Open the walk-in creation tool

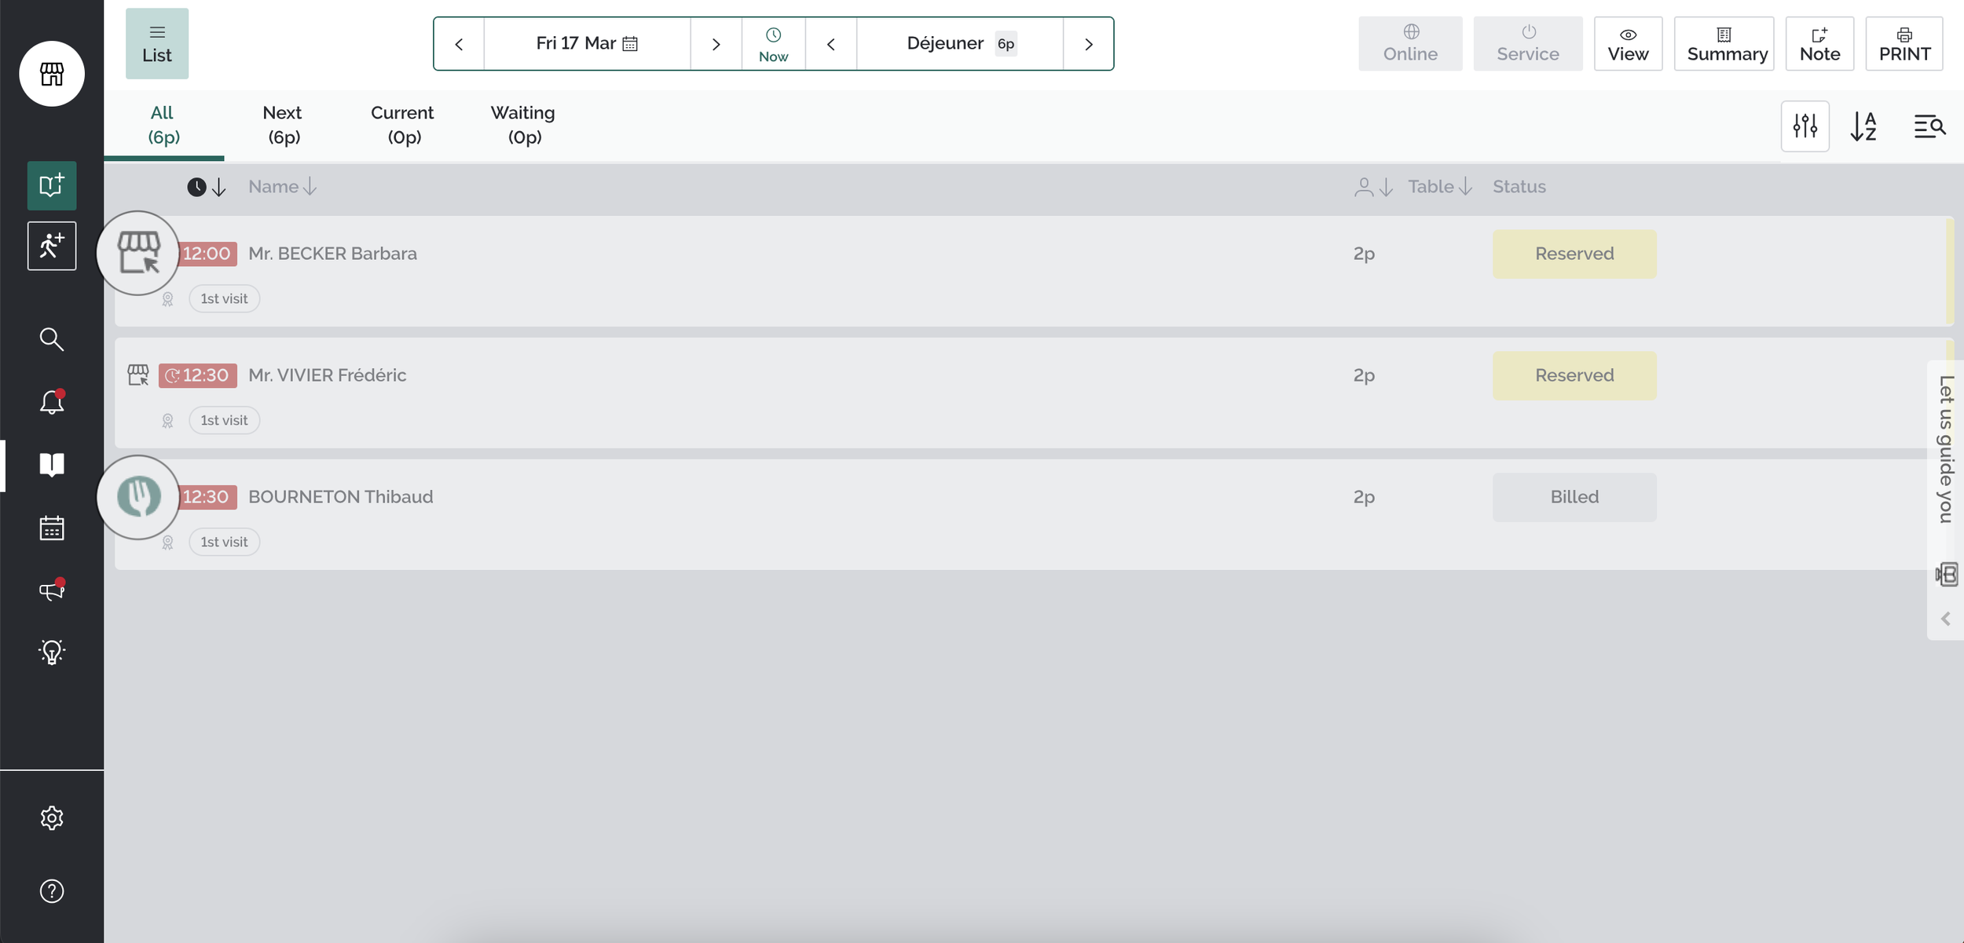coord(50,246)
